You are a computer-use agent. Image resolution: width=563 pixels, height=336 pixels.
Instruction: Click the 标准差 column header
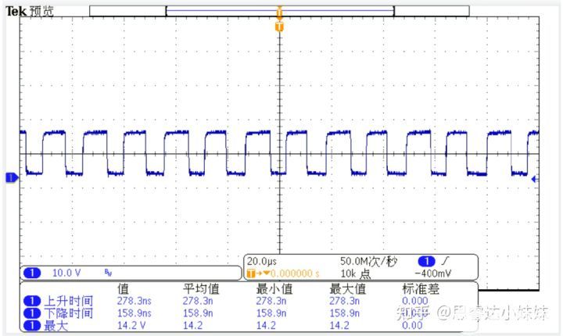[421, 288]
